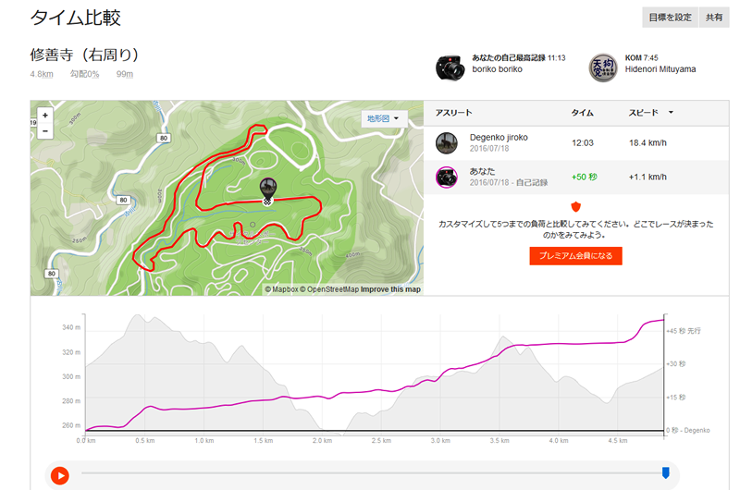Click the orange premium shield icon
The width and height of the screenshot is (740, 490).
(575, 206)
